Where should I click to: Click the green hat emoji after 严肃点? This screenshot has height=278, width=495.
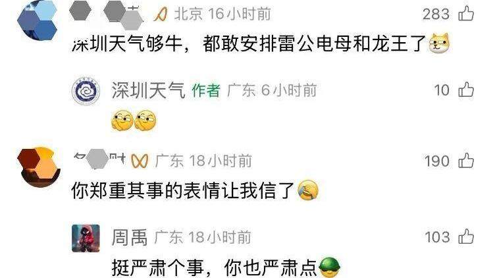point(330,267)
